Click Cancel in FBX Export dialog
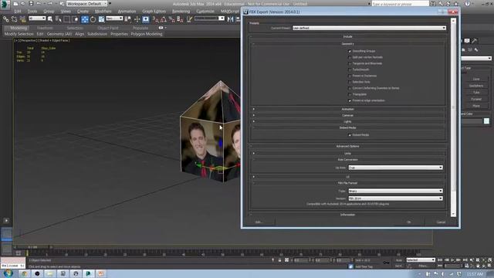494x278 pixels. [x=441, y=222]
